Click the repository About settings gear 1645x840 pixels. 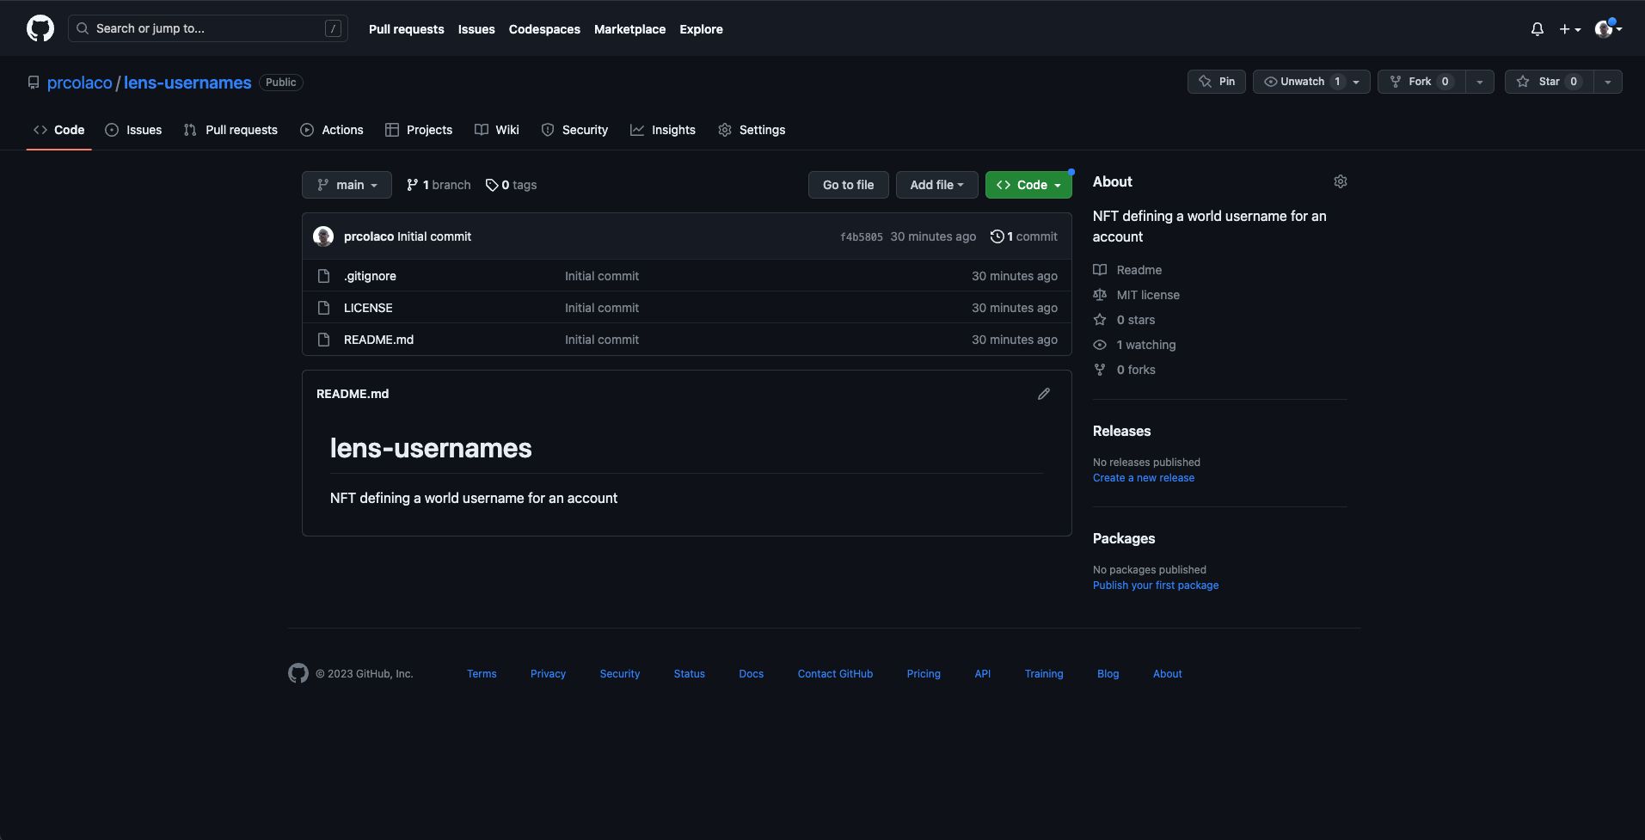[x=1341, y=181]
